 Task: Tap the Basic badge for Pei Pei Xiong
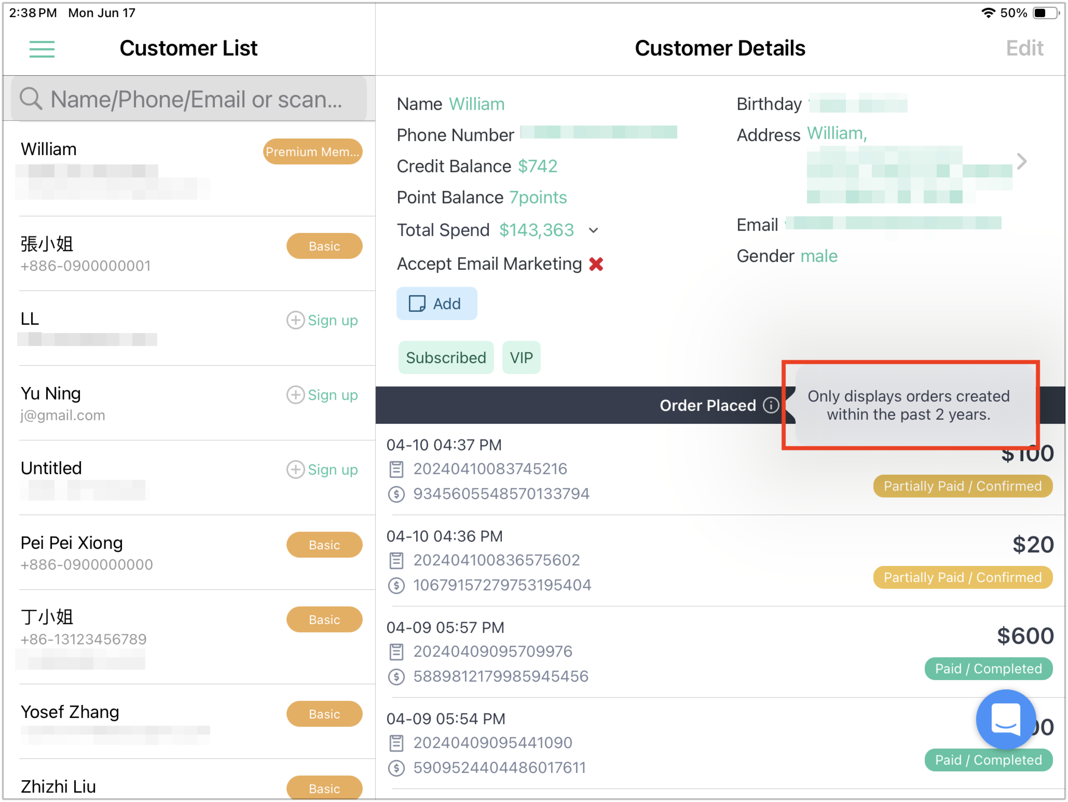(324, 545)
